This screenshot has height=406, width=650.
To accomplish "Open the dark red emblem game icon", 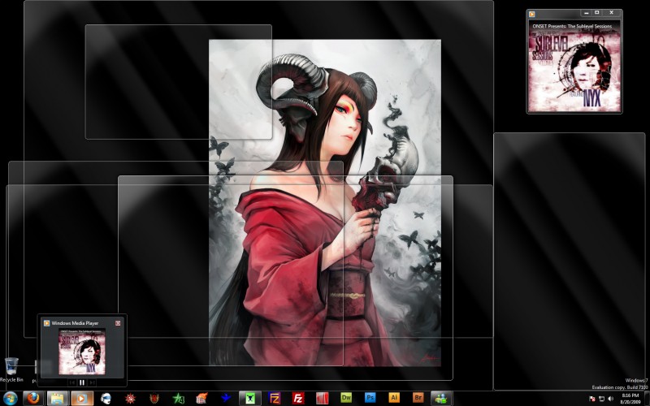I will (154, 399).
